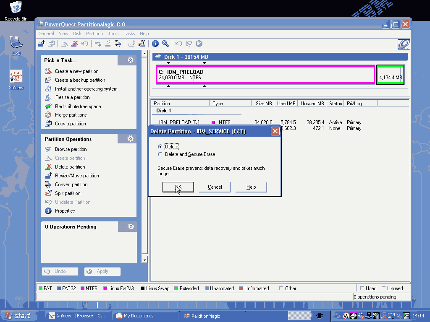
Task: Select the Delete radio option
Action: point(160,147)
